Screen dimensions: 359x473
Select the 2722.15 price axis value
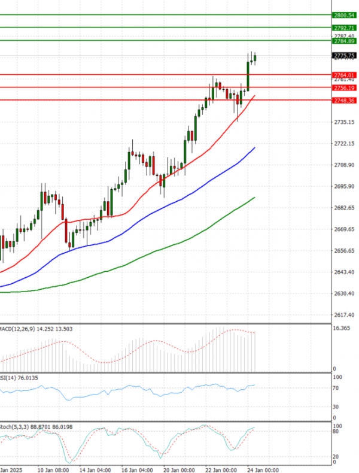coord(344,143)
